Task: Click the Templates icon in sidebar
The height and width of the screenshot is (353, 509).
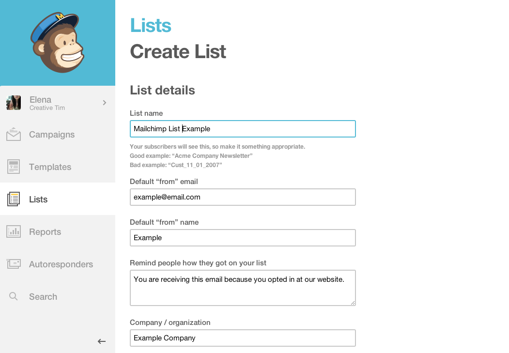Action: [14, 167]
